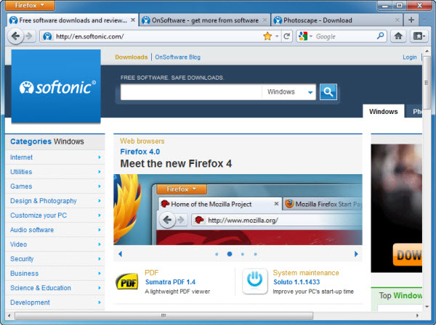436x325 pixels.
Task: Open the Home page button
Action: click(x=398, y=36)
